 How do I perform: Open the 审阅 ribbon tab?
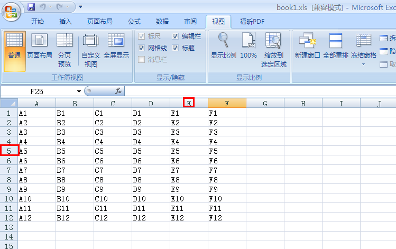190,22
